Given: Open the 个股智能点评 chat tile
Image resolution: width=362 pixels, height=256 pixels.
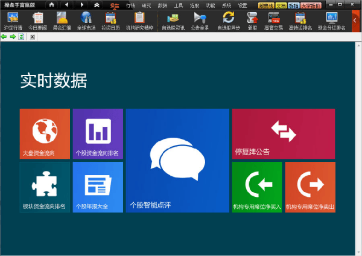Looking at the screenshot, I should [x=177, y=161].
